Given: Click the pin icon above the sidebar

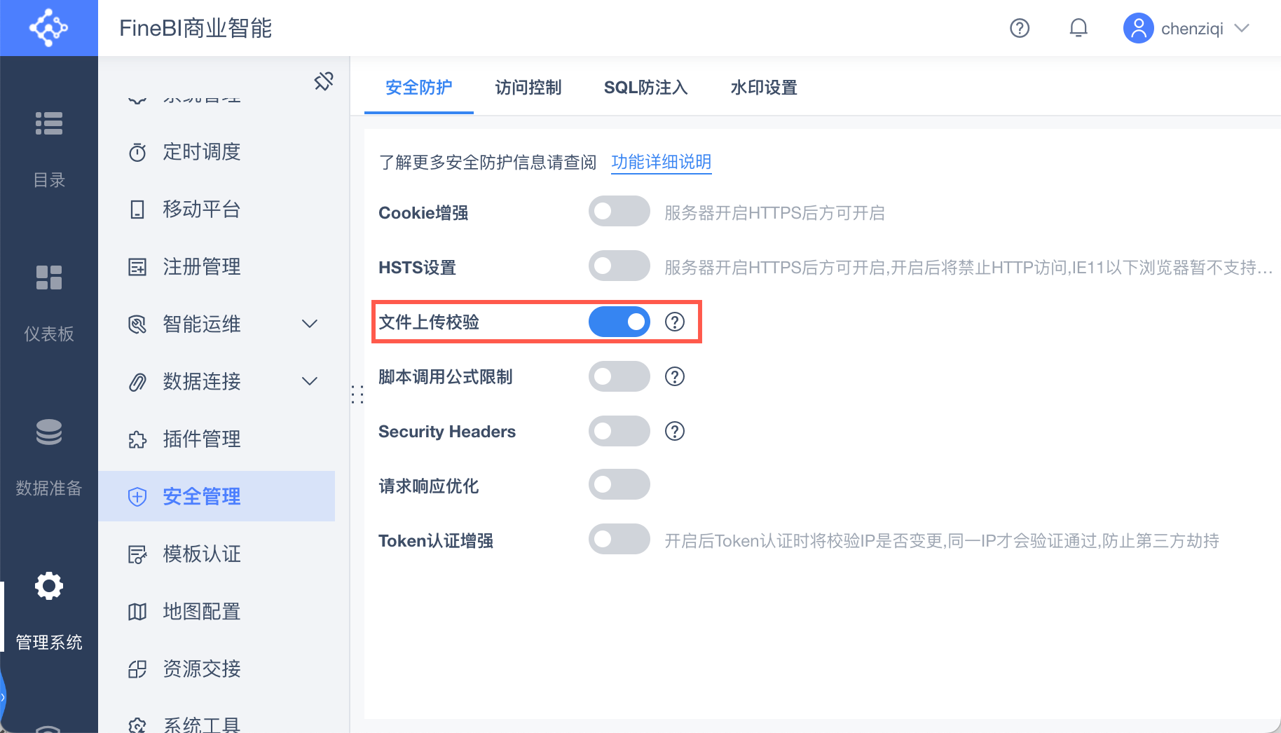Looking at the screenshot, I should pyautogui.click(x=324, y=81).
